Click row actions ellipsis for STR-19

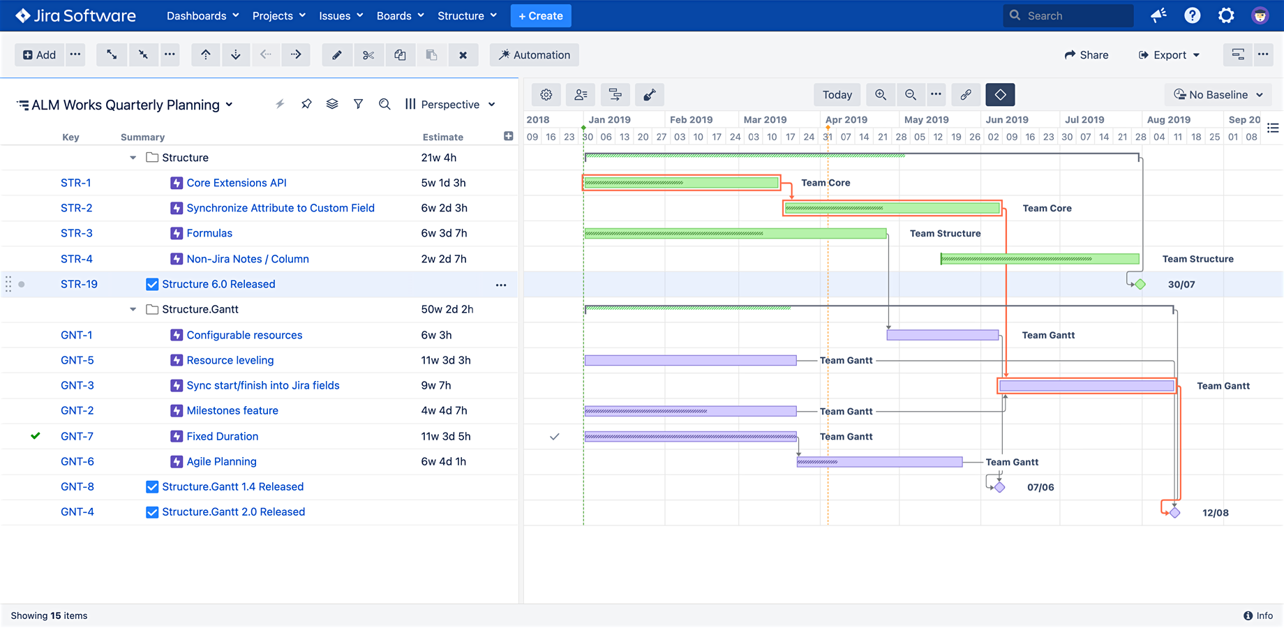[x=501, y=285]
